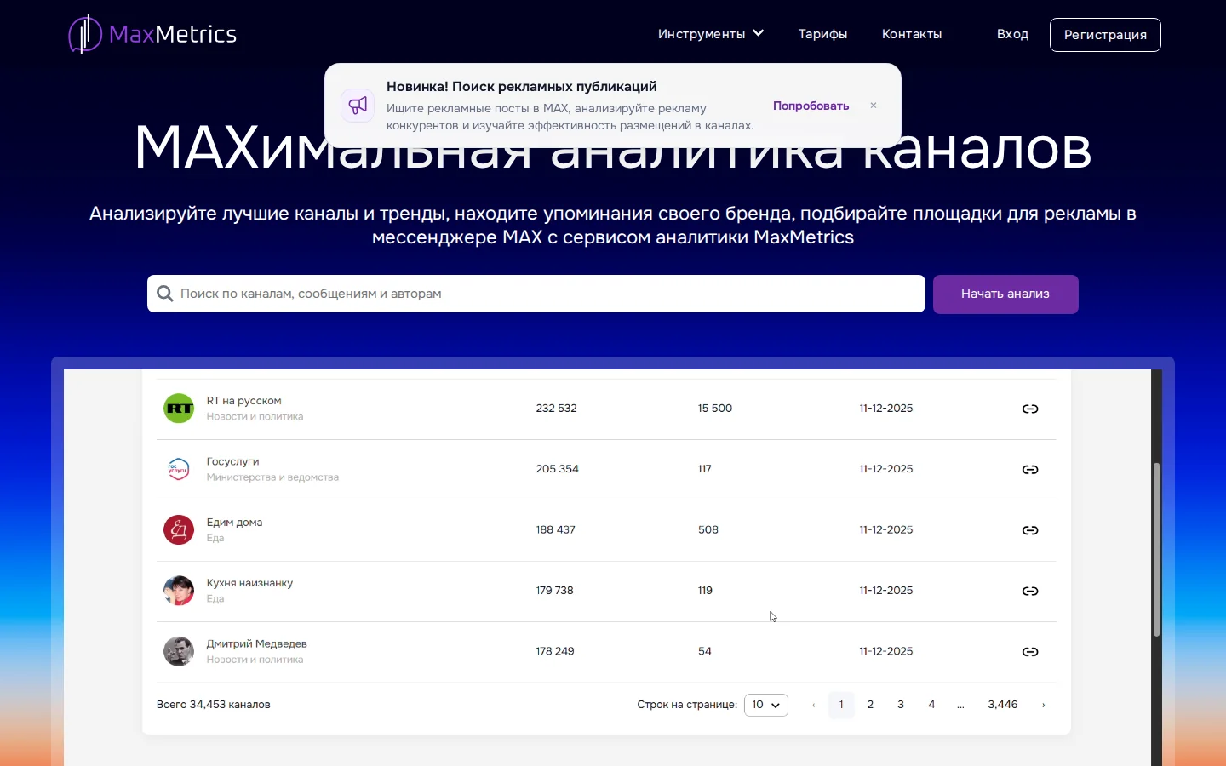Click the megaphone icon in the notification
Screen dimensions: 1226x766
pyautogui.click(x=358, y=106)
